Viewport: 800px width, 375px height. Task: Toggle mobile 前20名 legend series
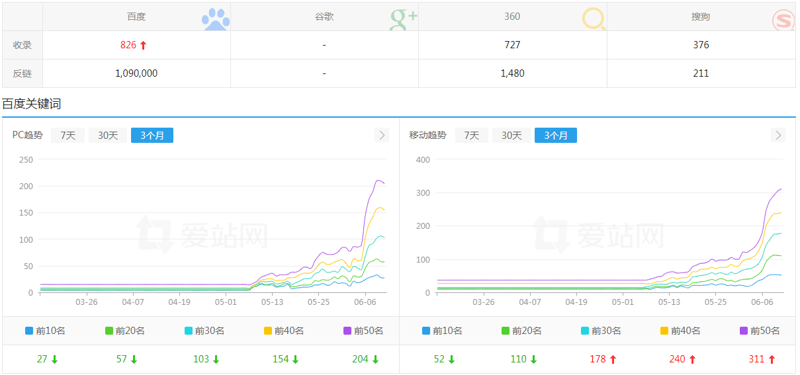tap(521, 331)
